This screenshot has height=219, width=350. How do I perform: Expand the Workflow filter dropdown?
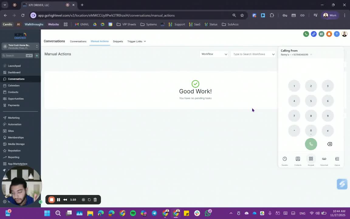coord(214,54)
